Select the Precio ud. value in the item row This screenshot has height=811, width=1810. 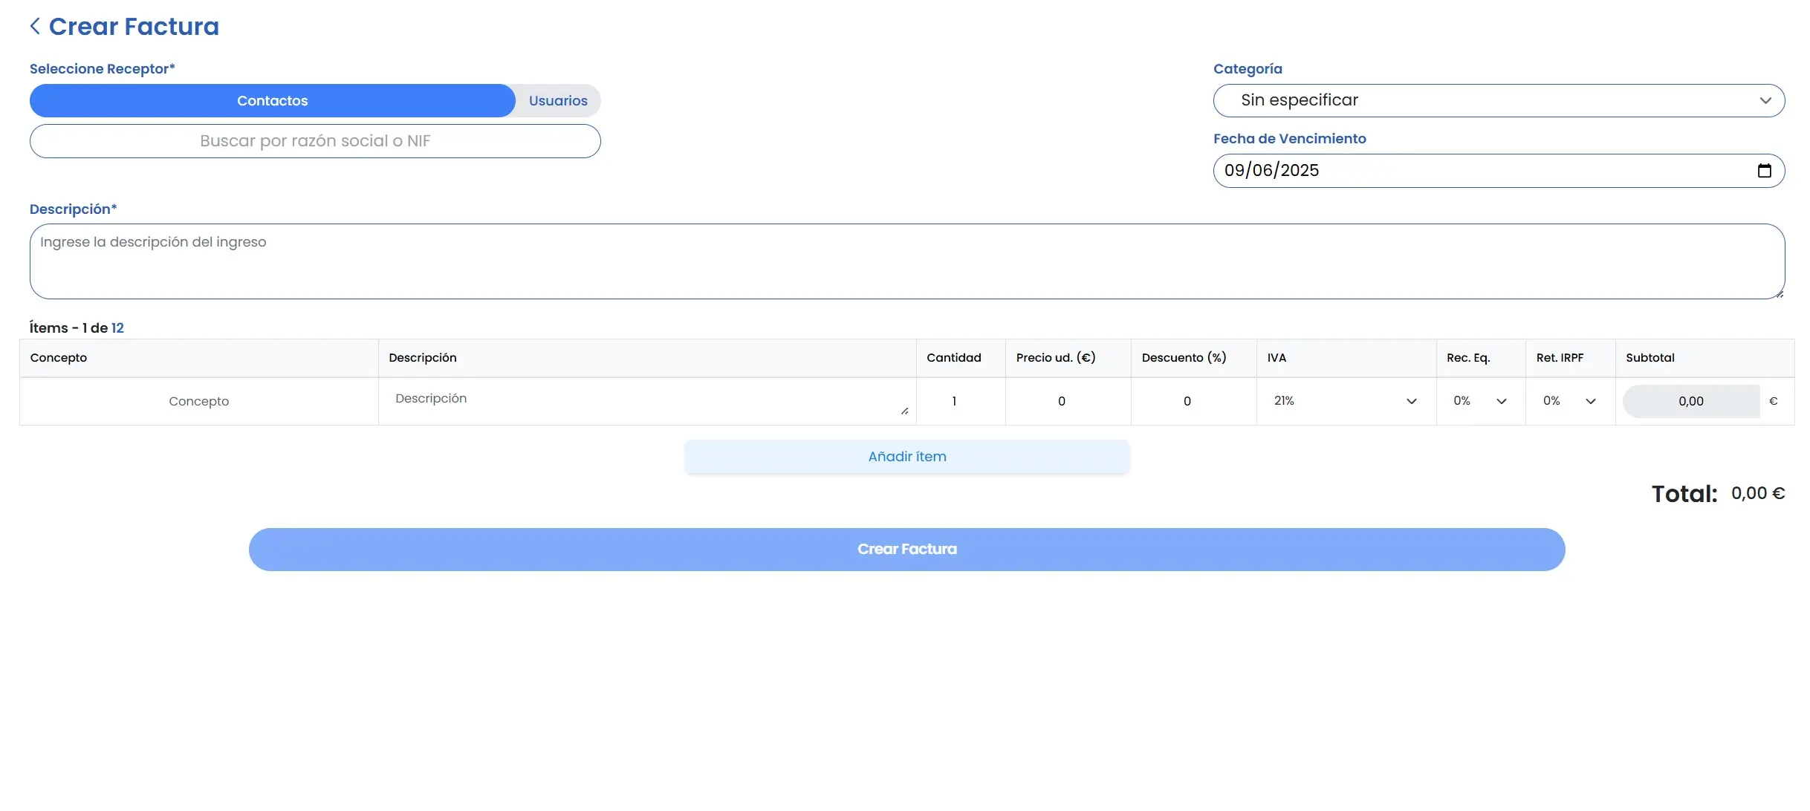click(x=1061, y=401)
